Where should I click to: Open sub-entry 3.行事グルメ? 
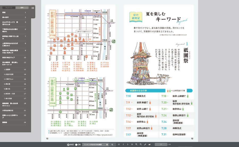pos(14,79)
